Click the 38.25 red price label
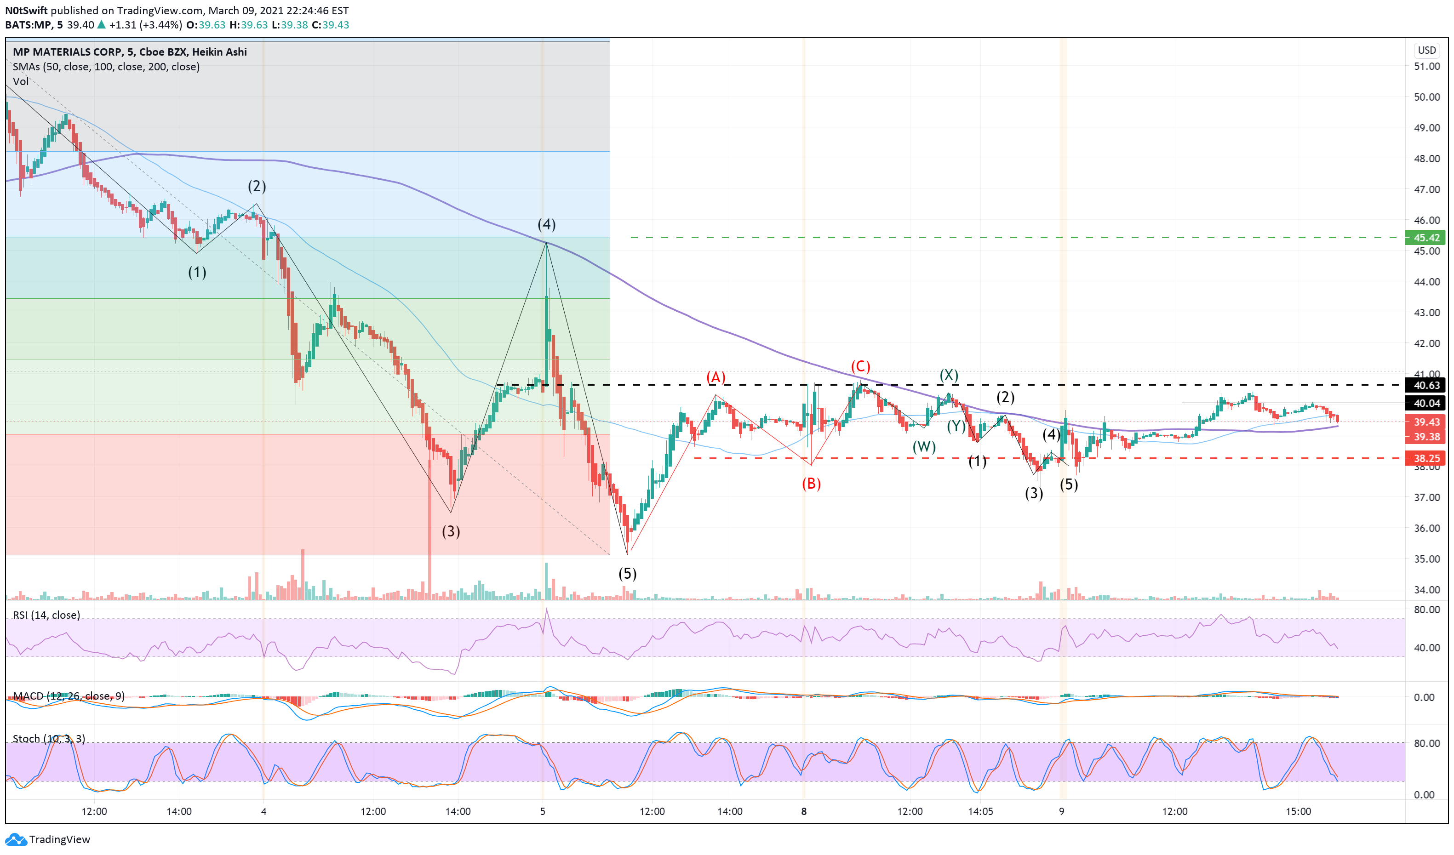Image resolution: width=1454 pixels, height=855 pixels. 1426,459
